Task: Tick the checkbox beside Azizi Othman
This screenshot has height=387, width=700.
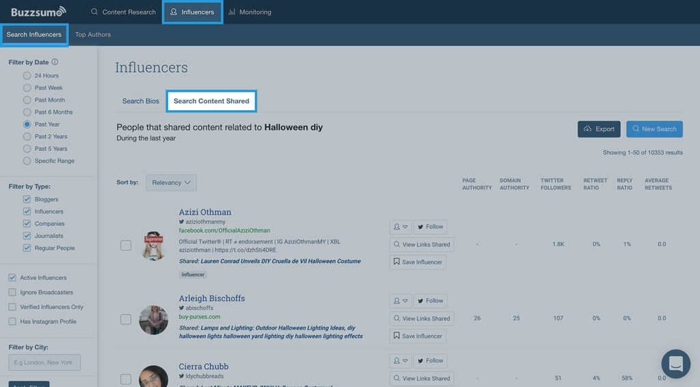Action: [x=126, y=245]
